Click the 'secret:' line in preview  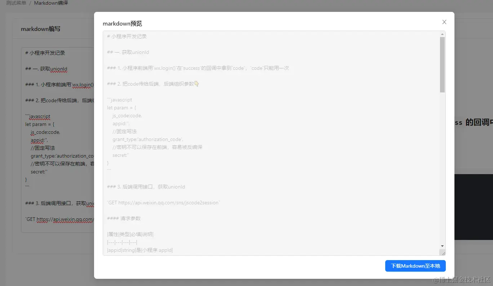121,155
